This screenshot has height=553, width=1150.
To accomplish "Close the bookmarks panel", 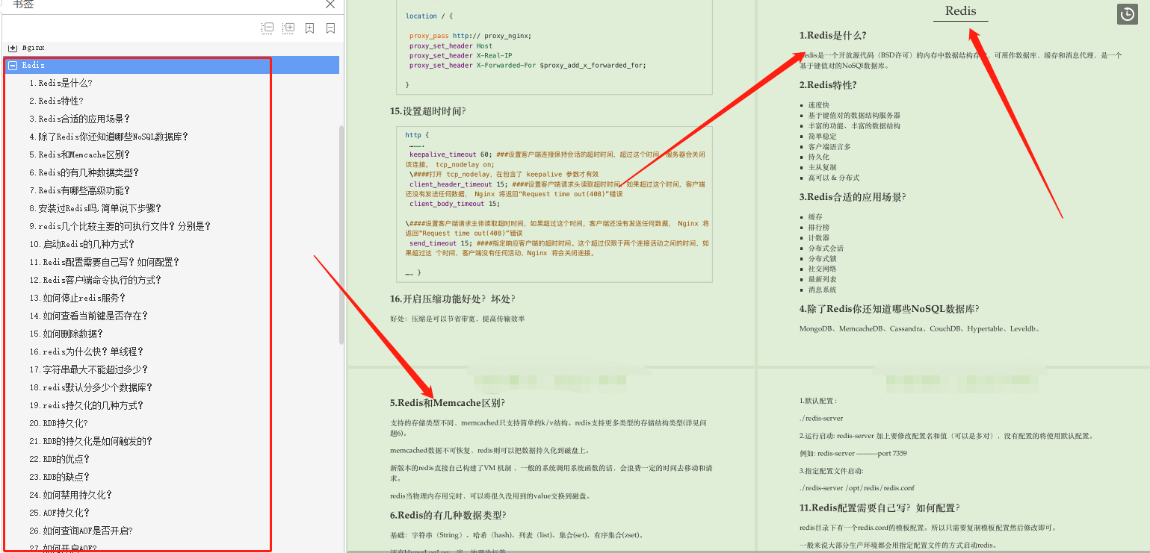I will tap(330, 4).
